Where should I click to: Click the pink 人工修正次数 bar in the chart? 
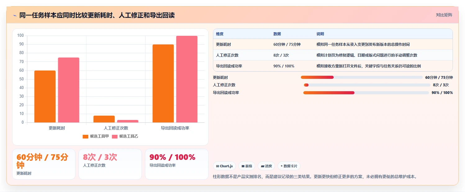click(x=128, y=121)
